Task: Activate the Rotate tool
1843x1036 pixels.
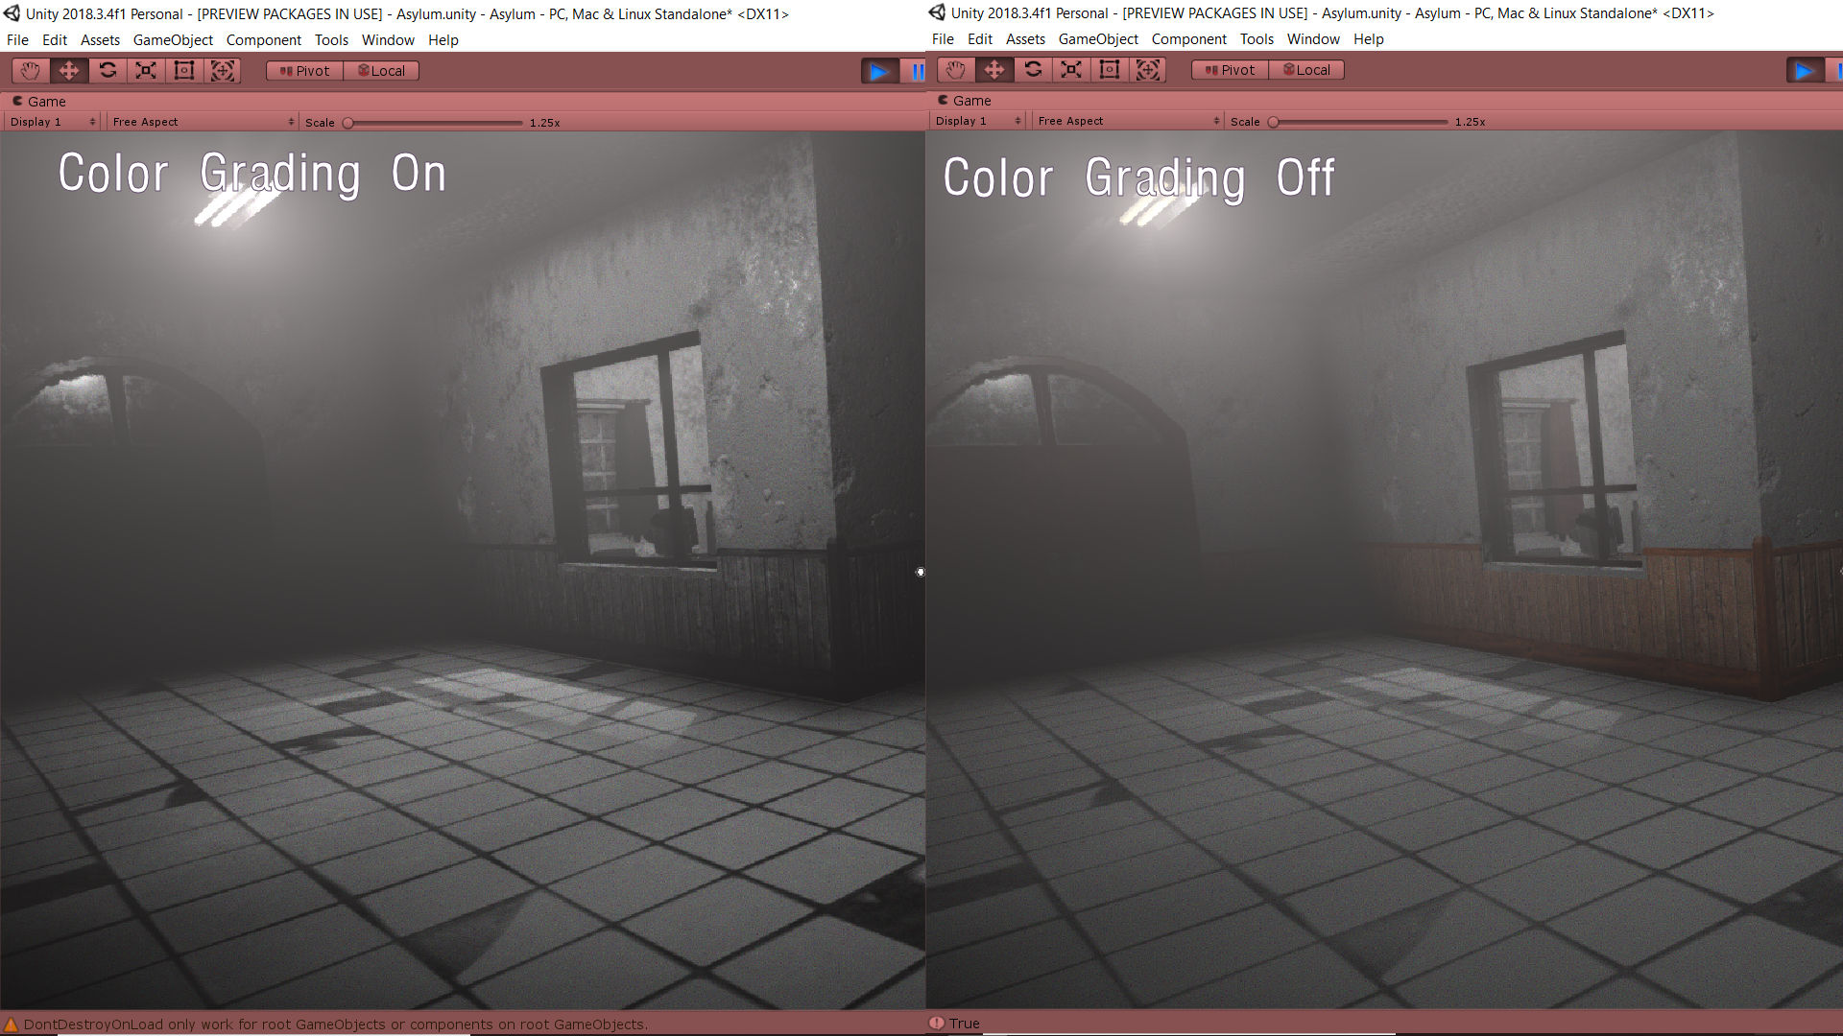Action: [x=107, y=70]
